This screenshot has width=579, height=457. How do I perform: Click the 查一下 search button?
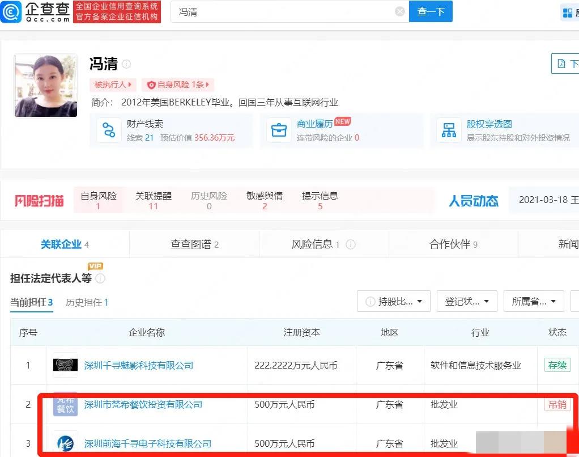click(431, 11)
